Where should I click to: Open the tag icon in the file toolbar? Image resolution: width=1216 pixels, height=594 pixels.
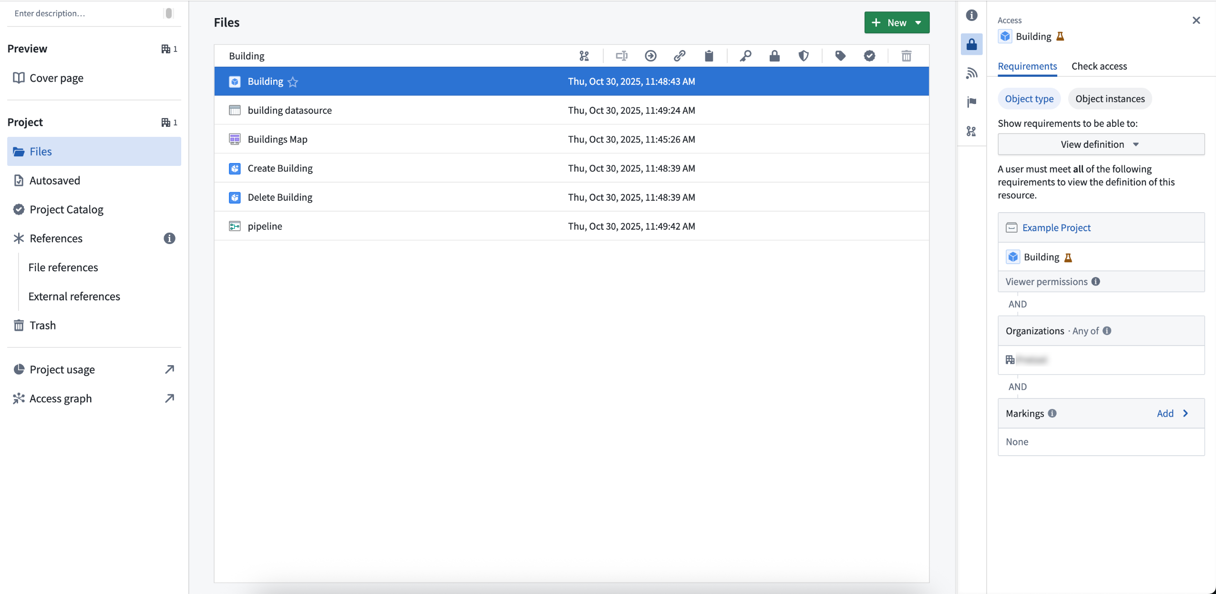click(x=840, y=56)
